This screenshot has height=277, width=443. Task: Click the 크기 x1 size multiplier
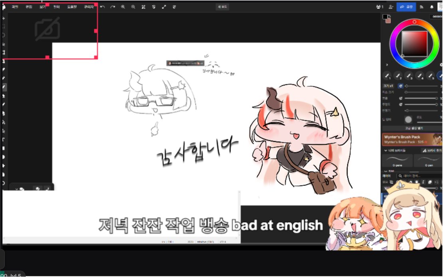pyautogui.click(x=388, y=86)
